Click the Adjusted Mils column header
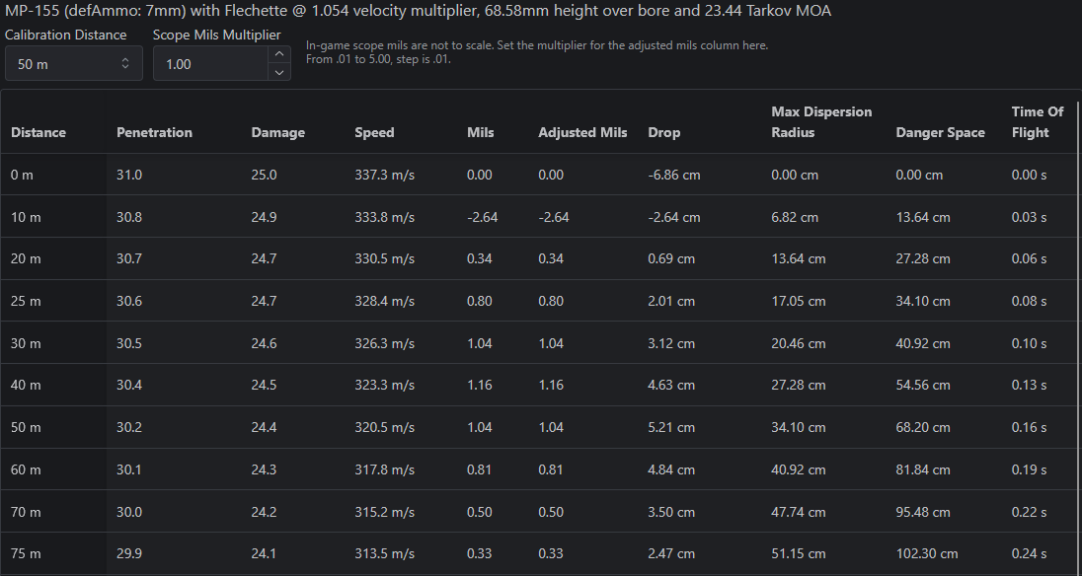Screen dimensions: 1082x576 [583, 132]
